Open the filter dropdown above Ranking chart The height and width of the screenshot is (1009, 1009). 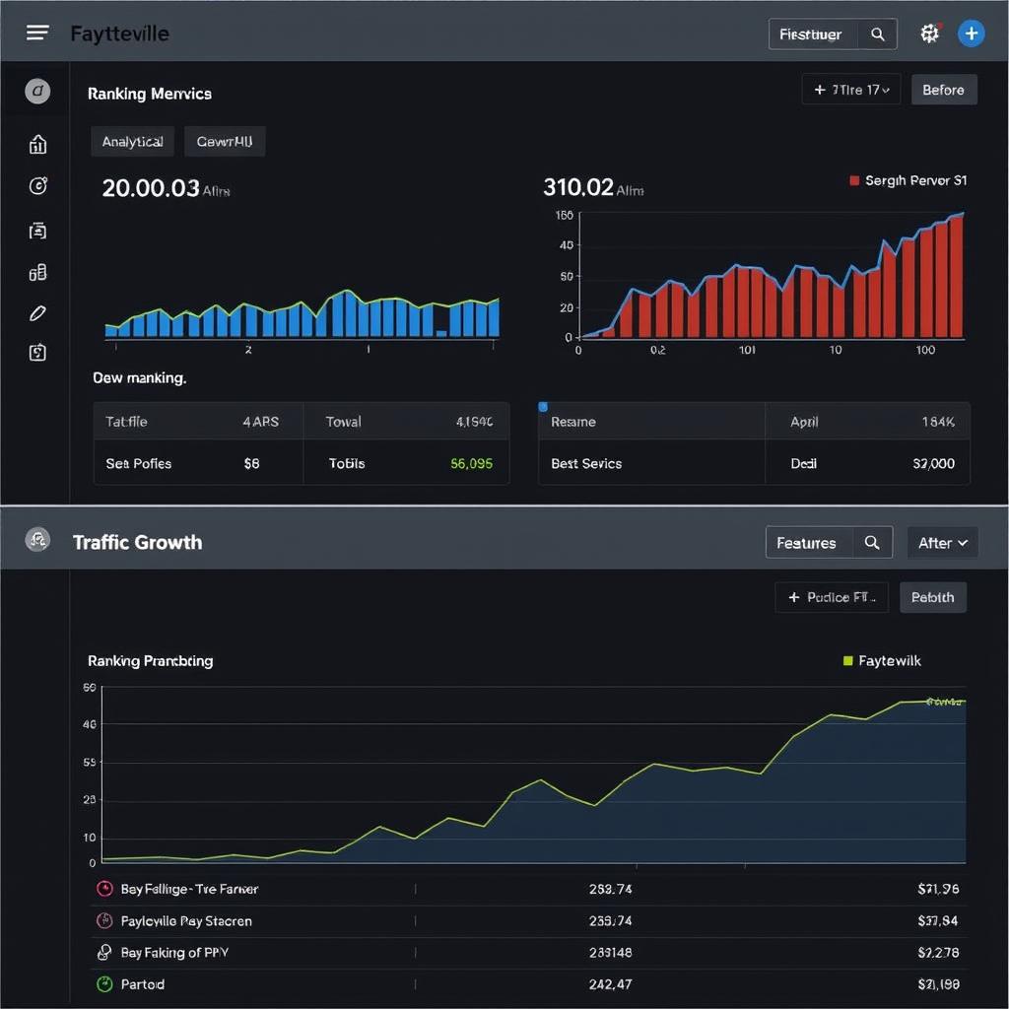[x=831, y=597]
